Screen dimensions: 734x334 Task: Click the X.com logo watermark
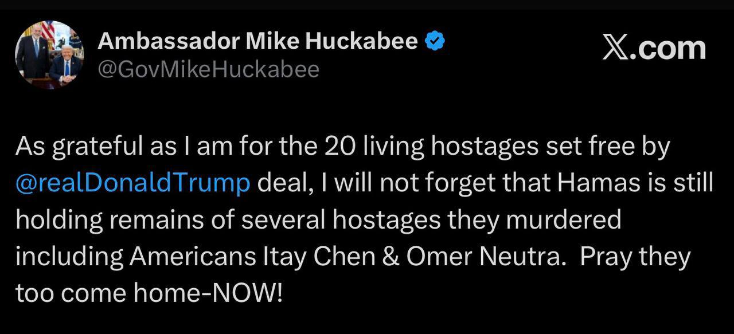coord(654,48)
